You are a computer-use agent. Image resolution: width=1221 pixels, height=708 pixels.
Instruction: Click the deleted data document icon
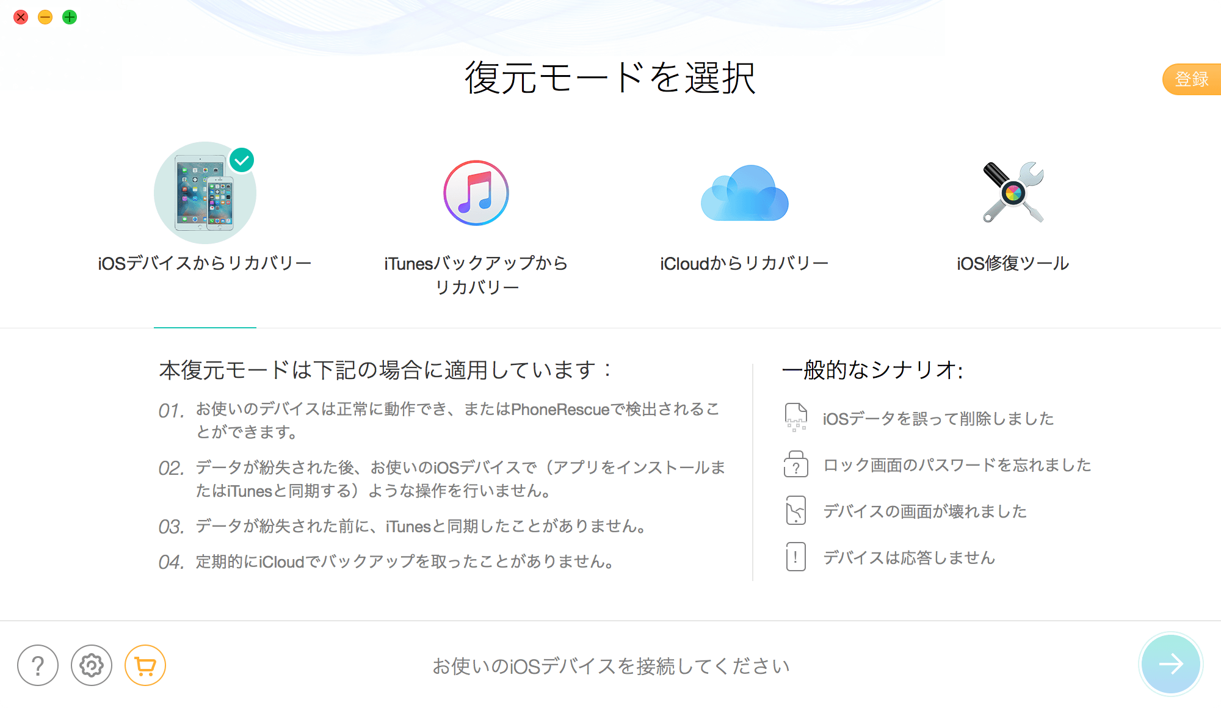(796, 417)
